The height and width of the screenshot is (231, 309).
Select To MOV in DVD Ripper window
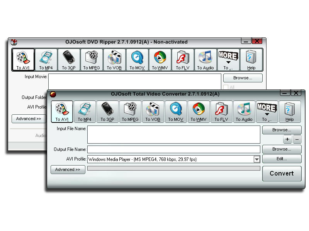pyautogui.click(x=137, y=60)
